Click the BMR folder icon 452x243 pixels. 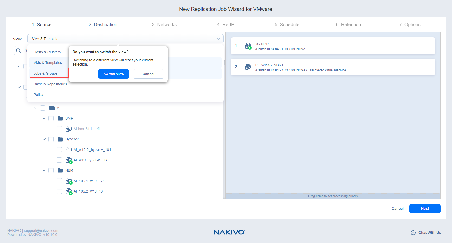tap(60, 118)
